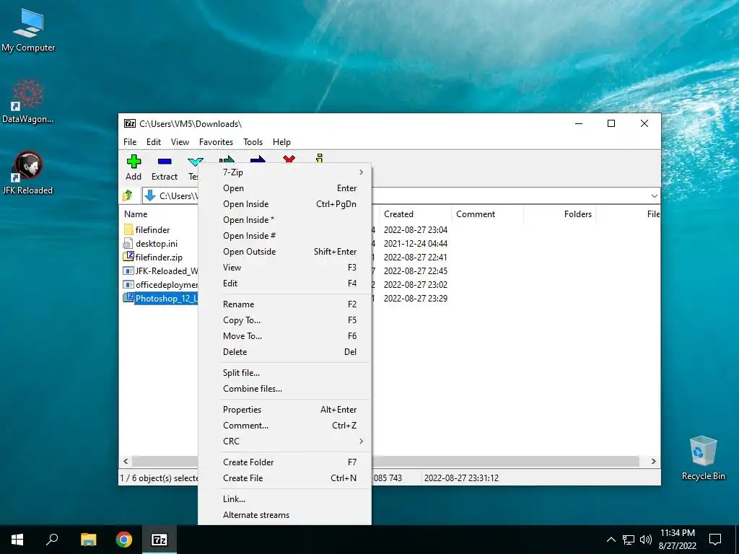Image resolution: width=739 pixels, height=554 pixels.
Task: Choose Create Folder menu entry
Action: coord(284,462)
